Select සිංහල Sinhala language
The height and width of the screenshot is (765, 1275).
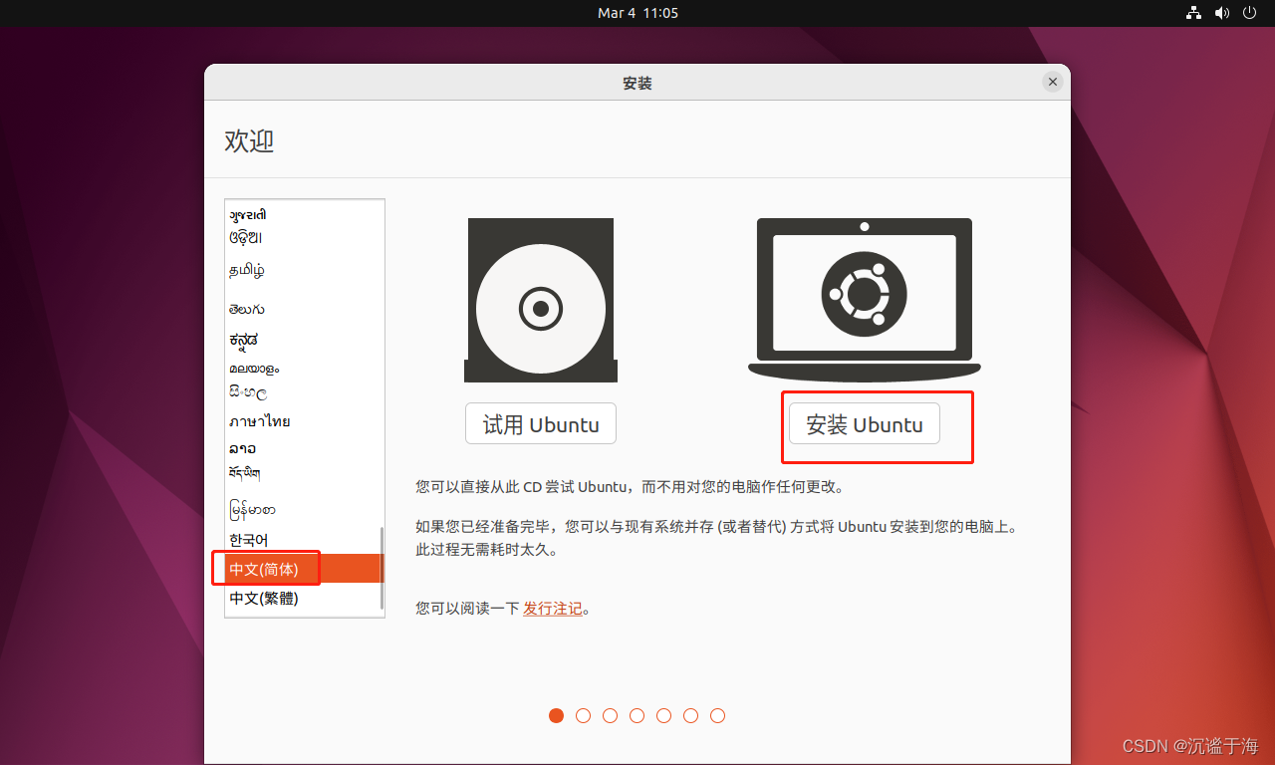pyautogui.click(x=304, y=393)
